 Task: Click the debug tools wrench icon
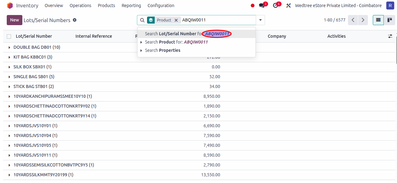(288, 6)
